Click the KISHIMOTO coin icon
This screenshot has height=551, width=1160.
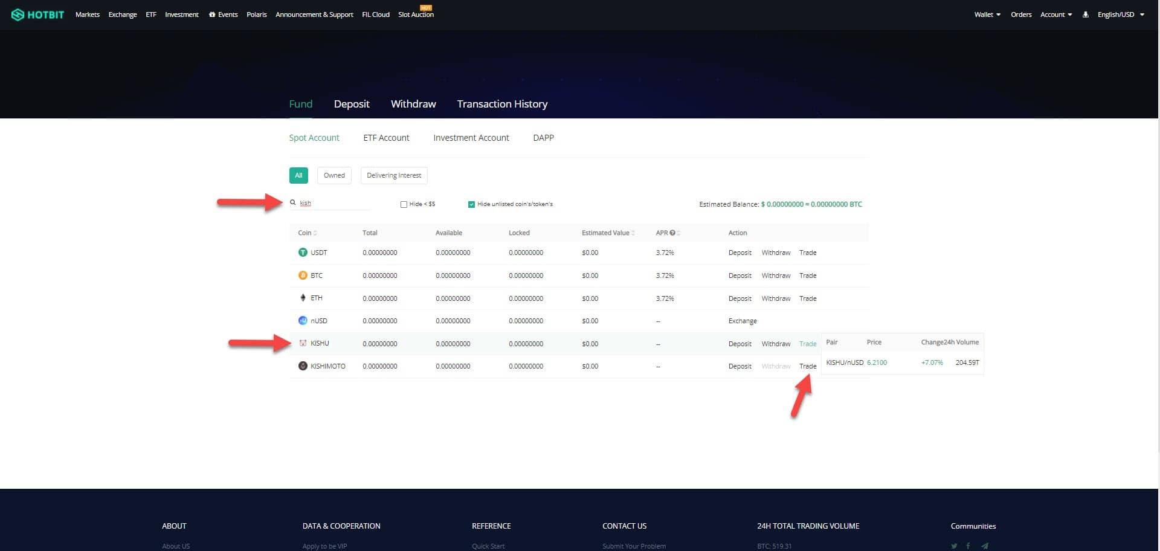tap(303, 366)
